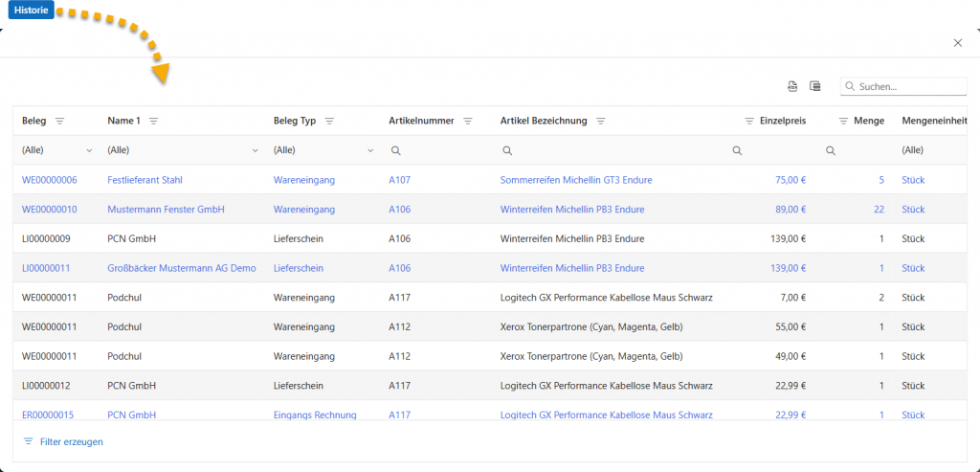Open the column chooser icon

point(815,86)
